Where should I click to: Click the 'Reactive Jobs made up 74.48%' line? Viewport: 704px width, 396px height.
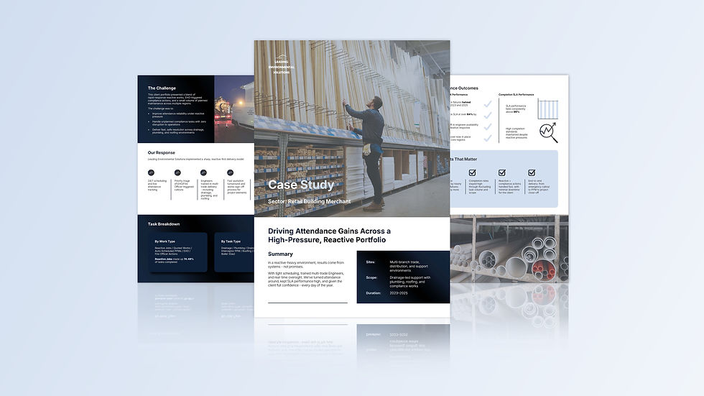point(174,260)
